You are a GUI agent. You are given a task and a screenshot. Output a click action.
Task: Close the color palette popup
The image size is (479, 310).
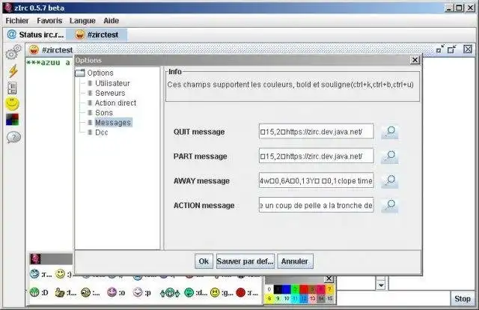pos(329,279)
